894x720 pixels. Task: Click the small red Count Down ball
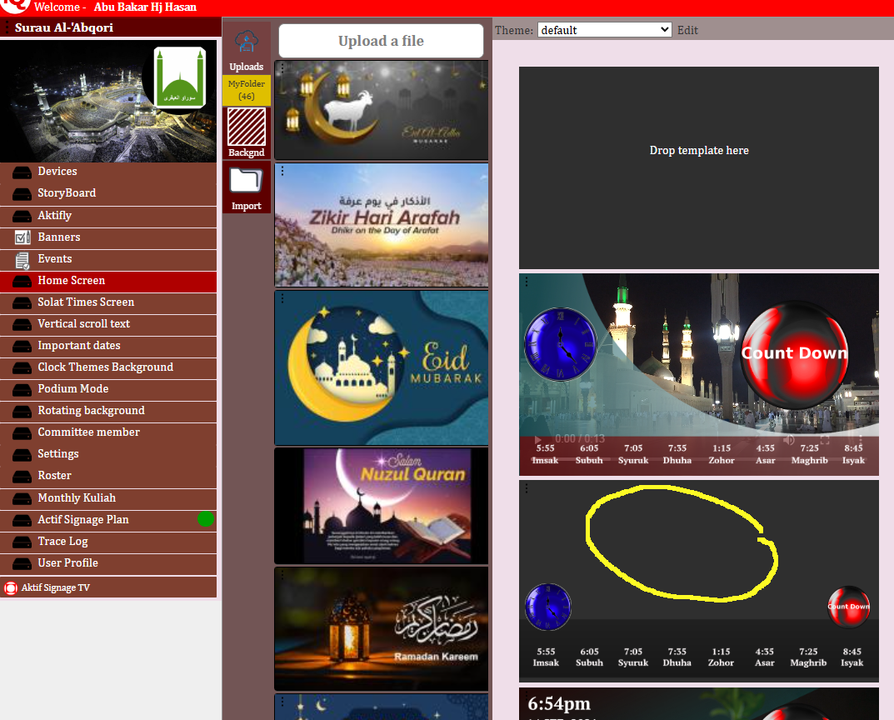pos(848,607)
